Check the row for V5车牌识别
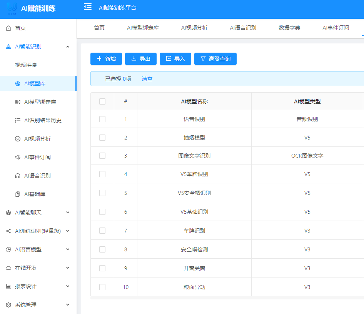The width and height of the screenshot is (364, 314). coord(102,174)
